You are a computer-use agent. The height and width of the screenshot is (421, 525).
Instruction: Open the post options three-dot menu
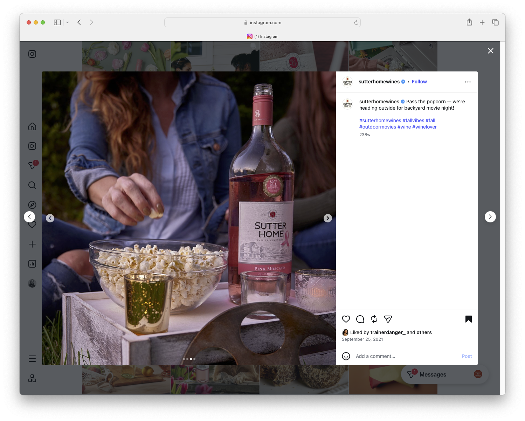(x=468, y=82)
